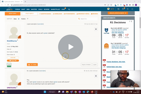Open the MARKETPLACE menu item

(x=56, y=9)
